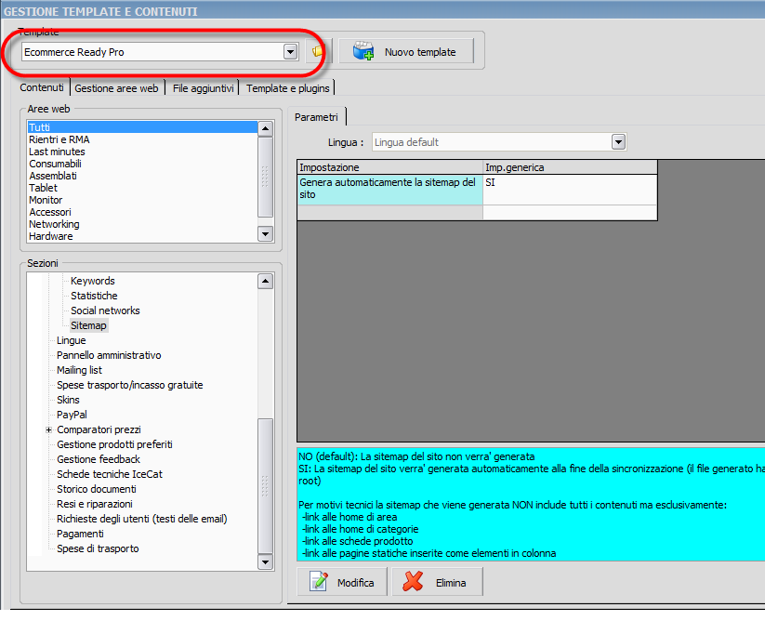The width and height of the screenshot is (765, 634).
Task: Select PayPal section
Action: pyautogui.click(x=72, y=415)
